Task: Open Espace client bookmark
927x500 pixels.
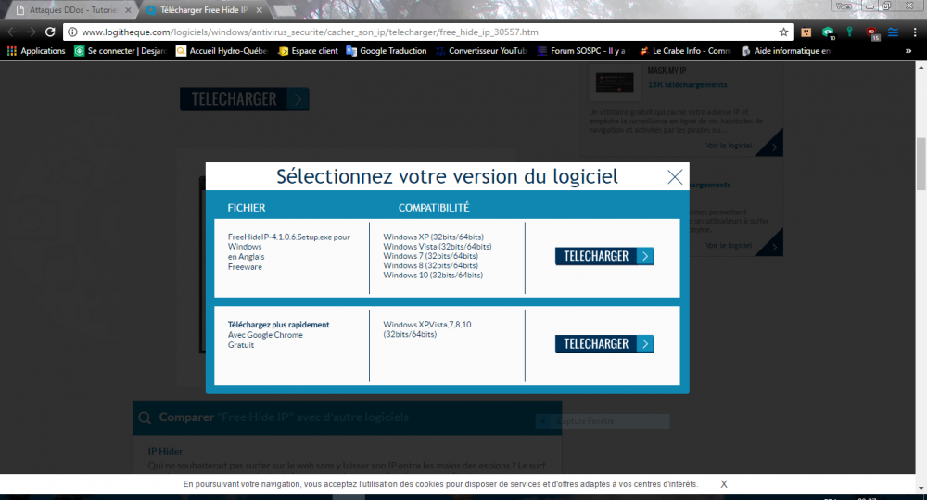Action: click(308, 51)
